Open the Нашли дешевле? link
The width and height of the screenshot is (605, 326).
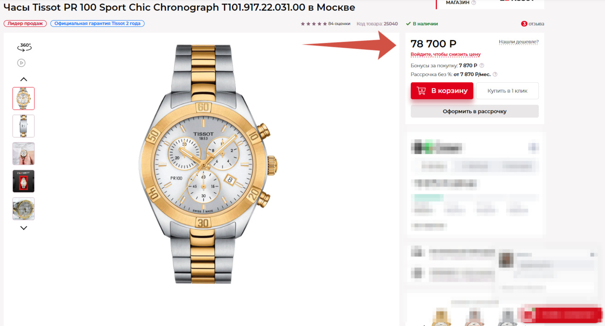pos(519,42)
